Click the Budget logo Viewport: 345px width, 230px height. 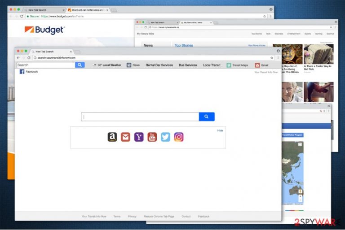click(x=44, y=30)
